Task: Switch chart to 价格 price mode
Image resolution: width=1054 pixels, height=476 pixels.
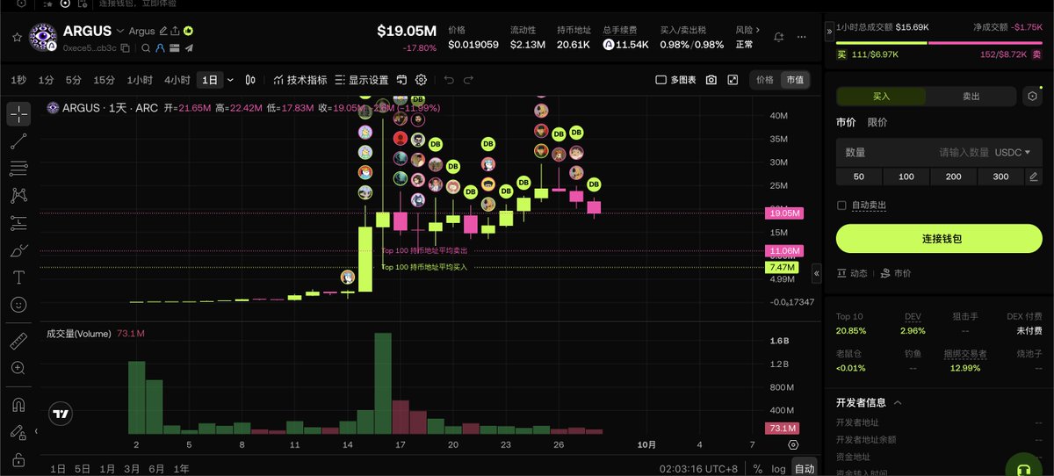Action: pos(764,80)
